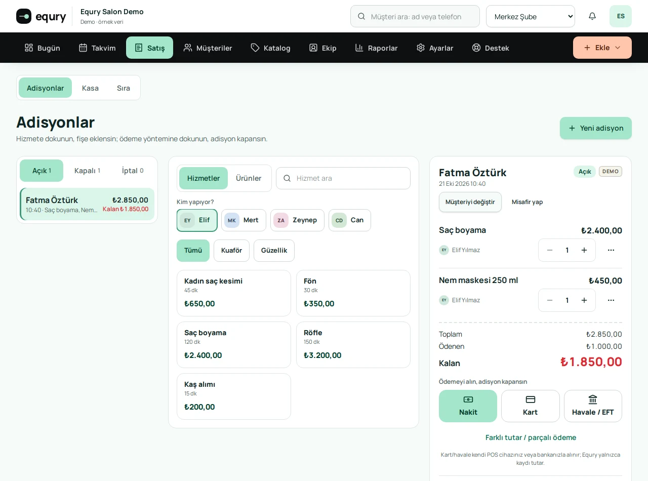Image resolution: width=648 pixels, height=481 pixels.
Task: Open the Merkez Şube branch dropdown
Action: 531,16
